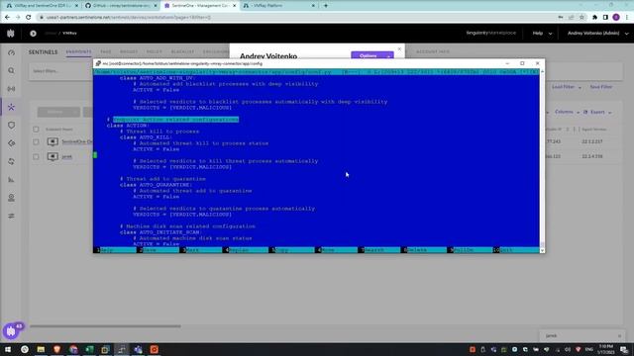Switch to the Policy tab
Image resolution: width=634 pixels, height=356 pixels.
click(155, 52)
